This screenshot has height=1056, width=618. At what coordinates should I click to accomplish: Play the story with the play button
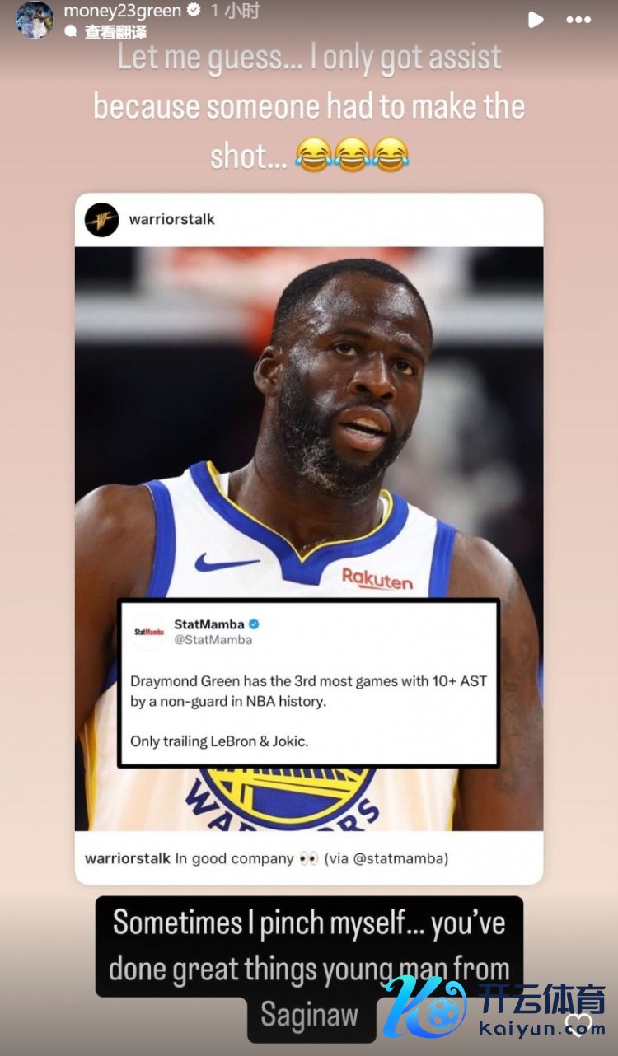pyautogui.click(x=536, y=19)
